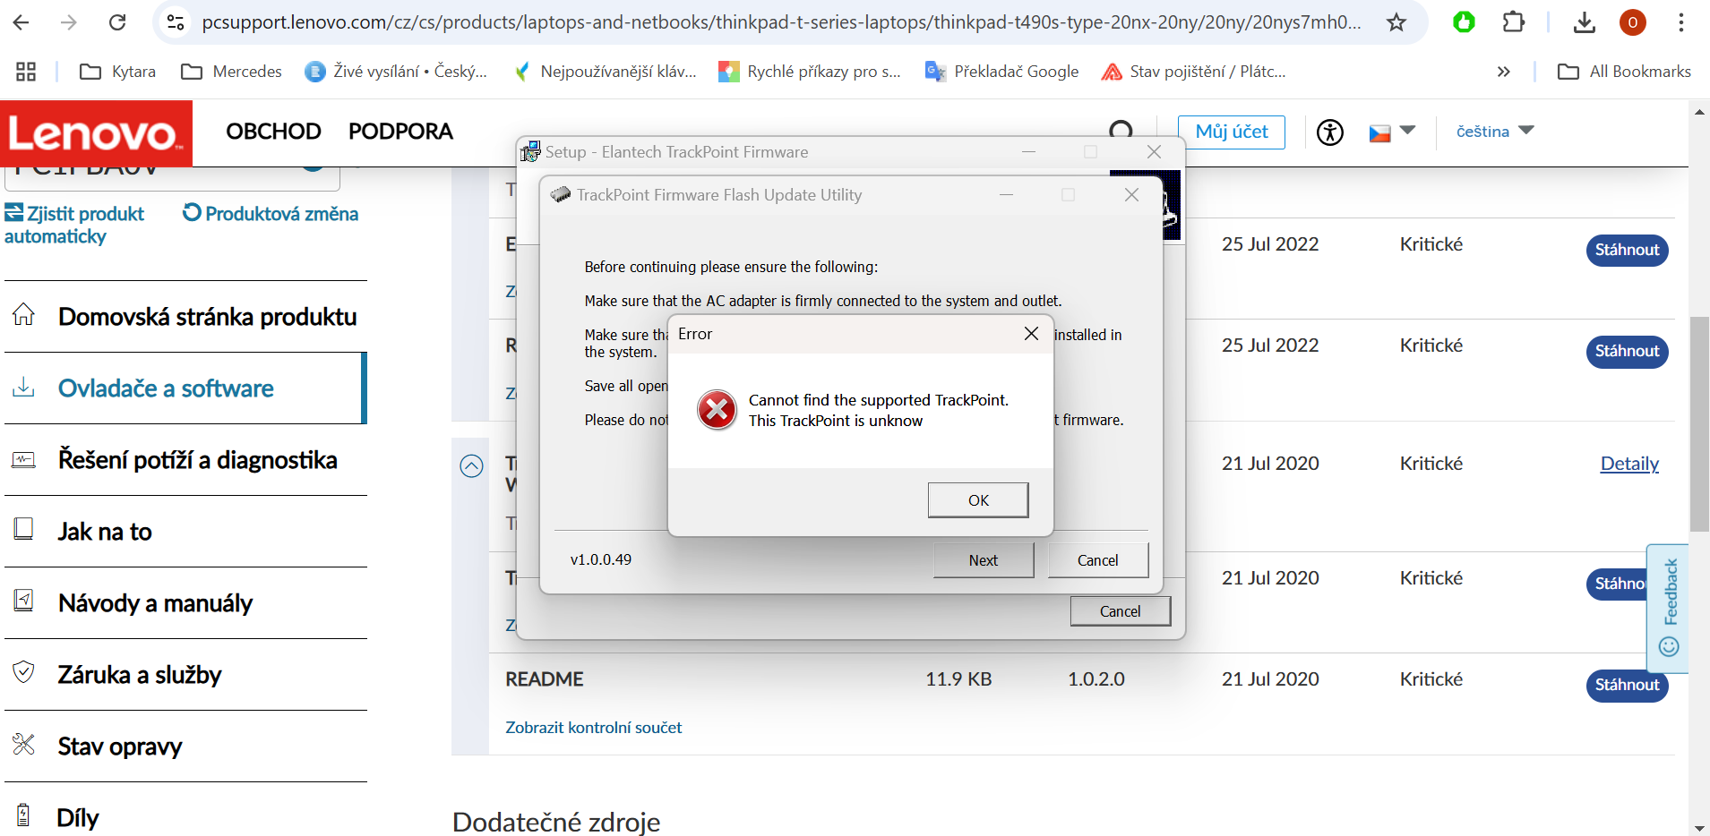Image resolution: width=1710 pixels, height=836 pixels.
Task: Show more bookmarks with double chevron
Action: [1503, 72]
